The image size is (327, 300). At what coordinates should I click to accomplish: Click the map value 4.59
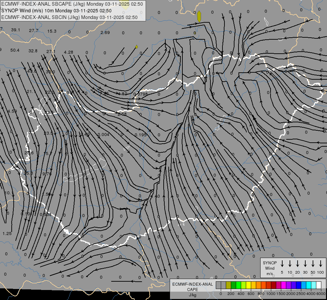click(x=12, y=111)
